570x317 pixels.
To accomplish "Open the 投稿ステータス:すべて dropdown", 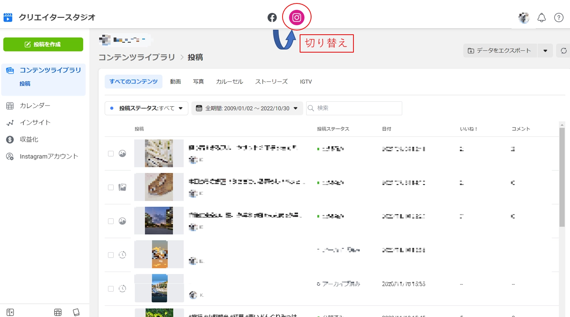I will coord(146,108).
